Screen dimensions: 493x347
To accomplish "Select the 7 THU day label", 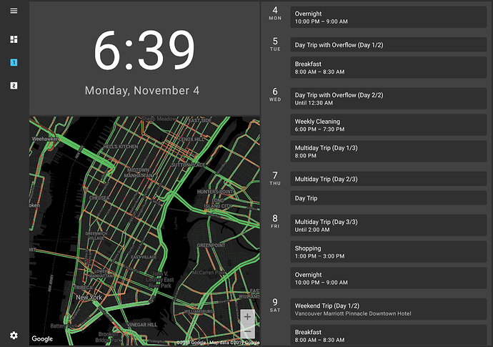I will click(x=275, y=178).
